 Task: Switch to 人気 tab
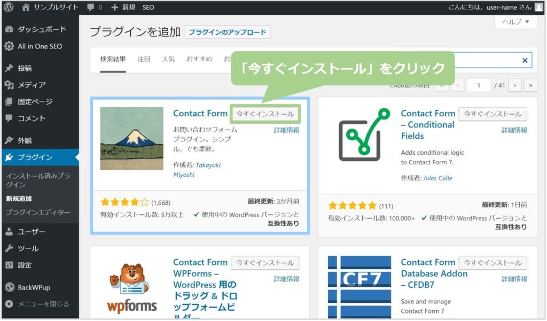click(x=168, y=59)
